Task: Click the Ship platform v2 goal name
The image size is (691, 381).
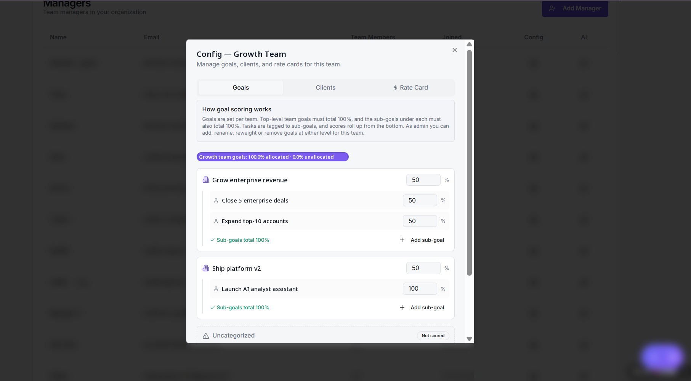Action: [x=237, y=268]
